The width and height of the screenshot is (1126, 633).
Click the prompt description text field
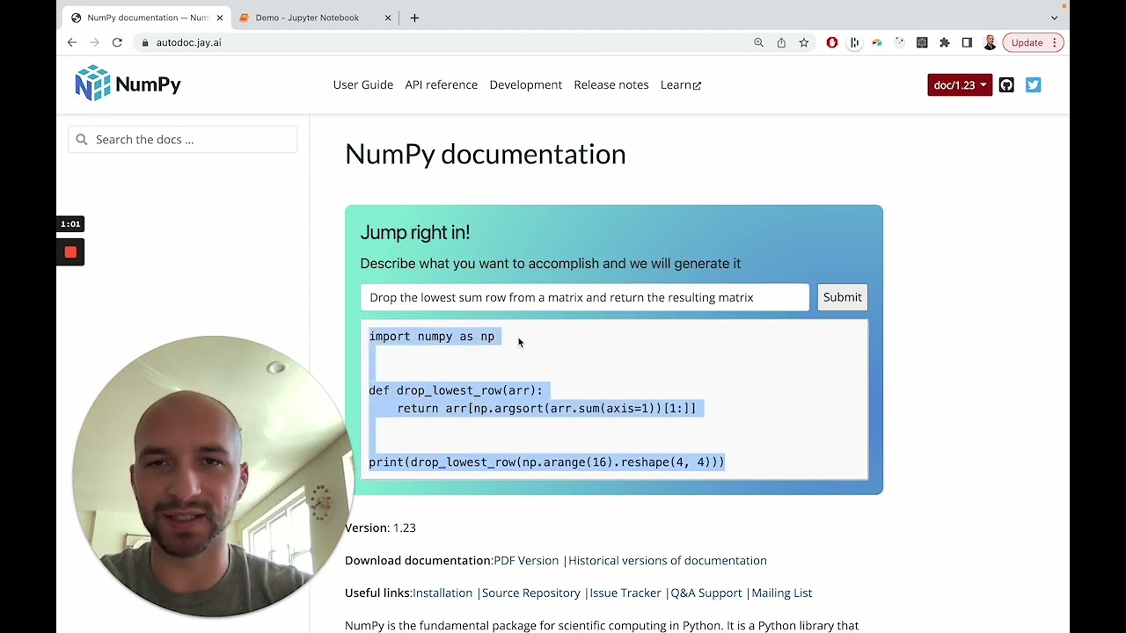pyautogui.click(x=585, y=297)
